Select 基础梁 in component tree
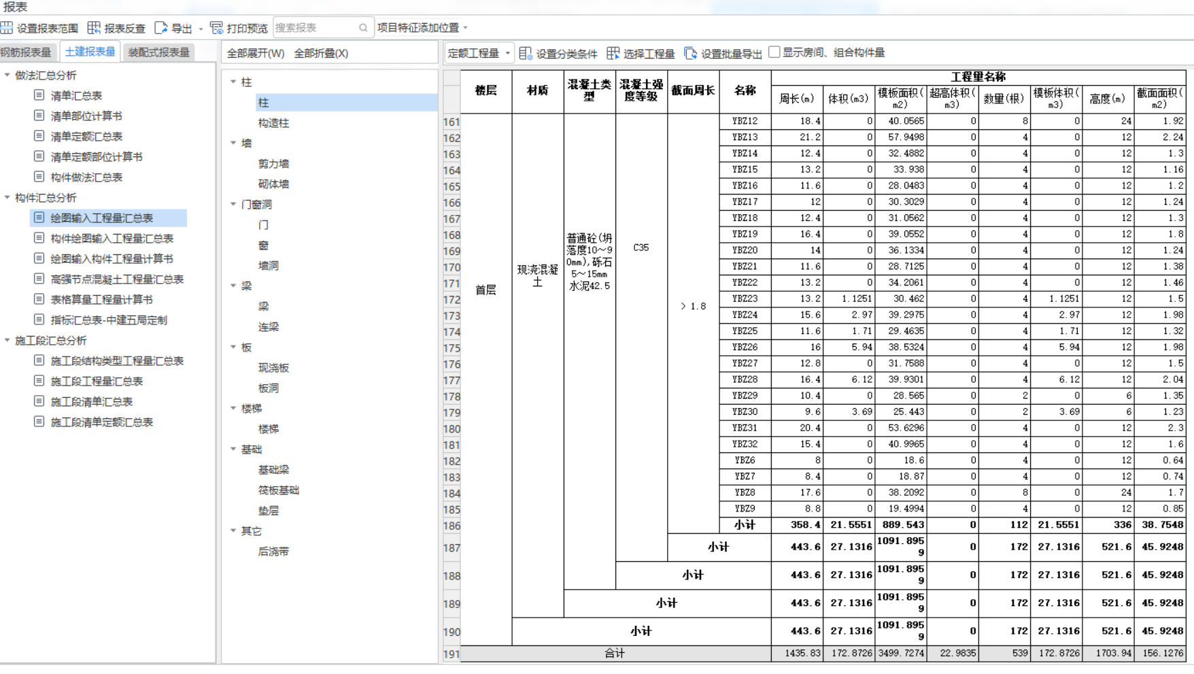Screen dimensions: 1194x674 (x=273, y=469)
